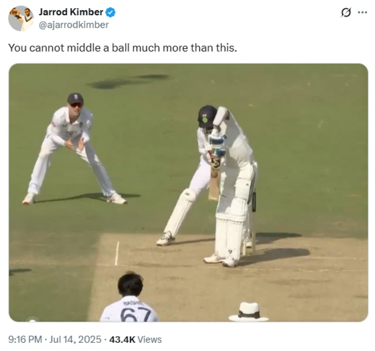Click the tweet text about middling a ball

(x=122, y=48)
